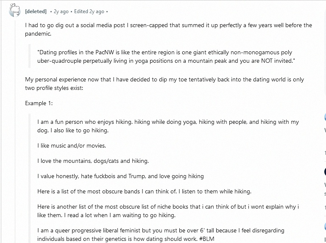Image resolution: width=326 pixels, height=243 pixels.
Task: Open the light blue avatar at right edge
Action: point(325,118)
